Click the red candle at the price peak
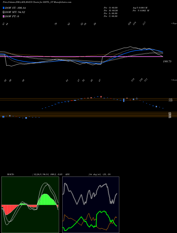The image size is (177, 233). pos(101,97)
